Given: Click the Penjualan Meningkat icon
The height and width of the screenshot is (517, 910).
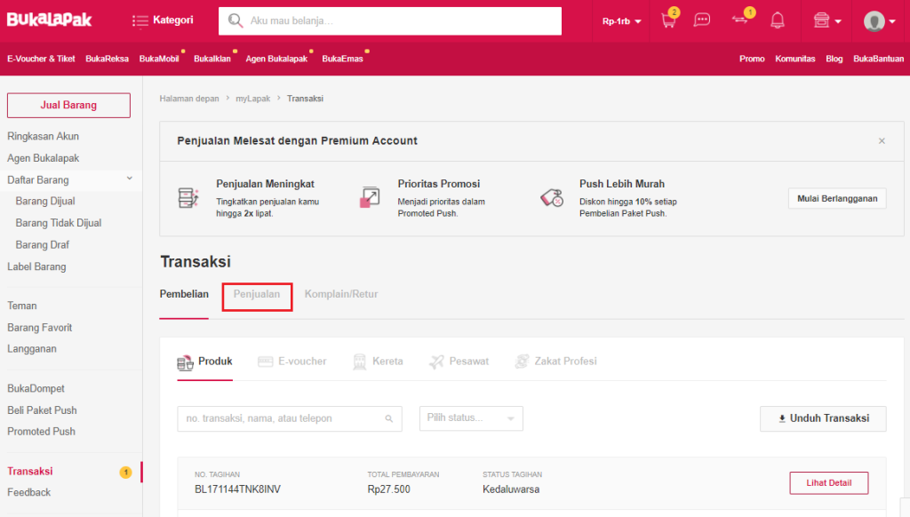Looking at the screenshot, I should [x=188, y=198].
